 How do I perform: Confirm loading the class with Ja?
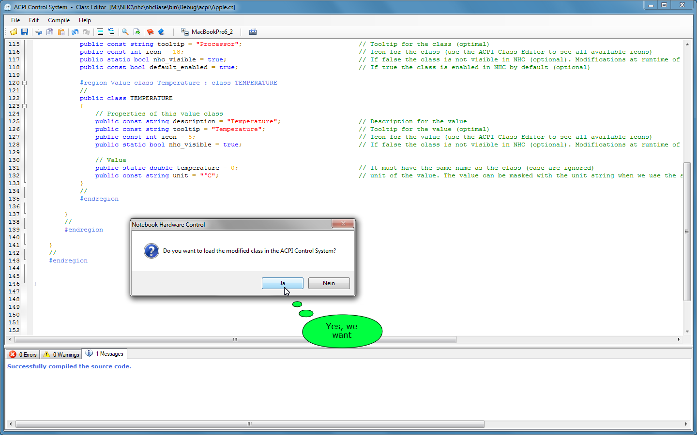click(x=282, y=283)
